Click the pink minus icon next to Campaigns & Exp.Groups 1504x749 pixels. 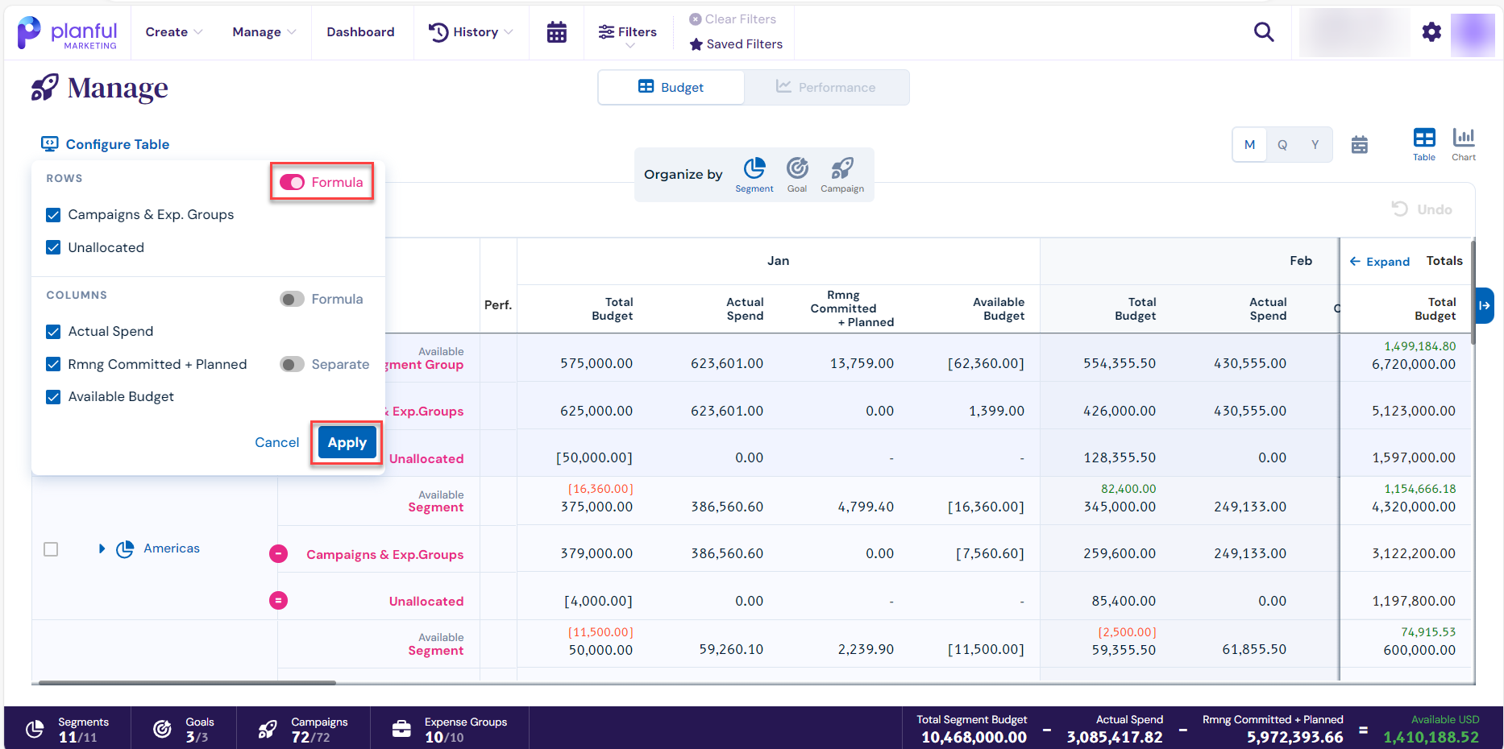tap(278, 554)
